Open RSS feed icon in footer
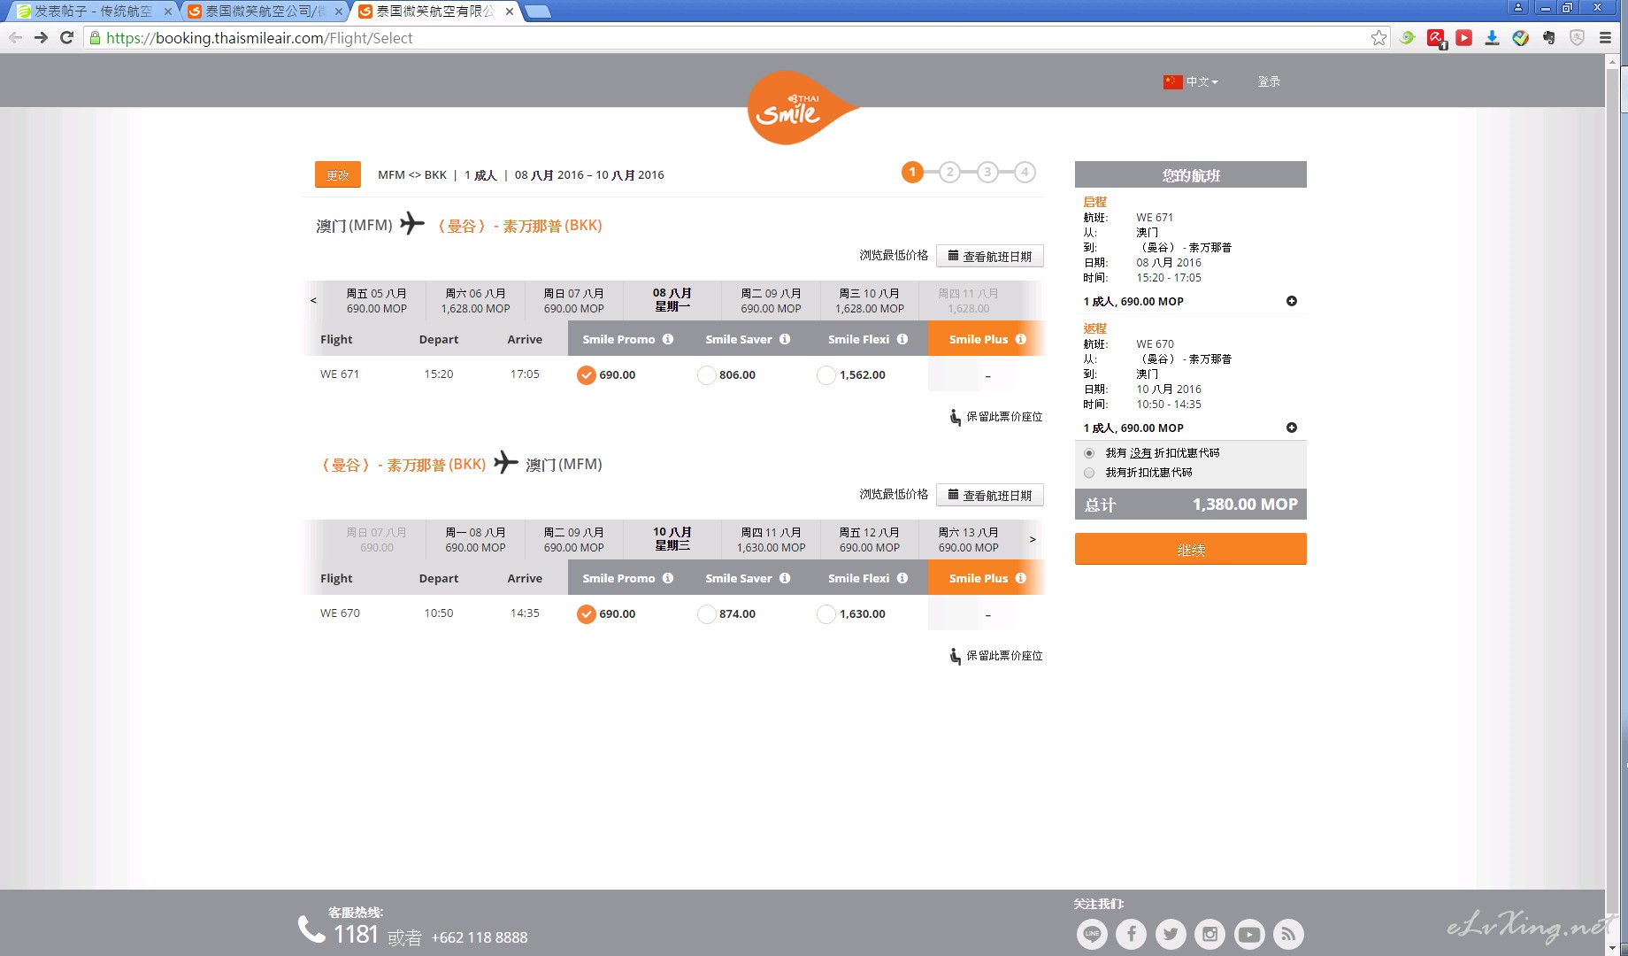 [1288, 934]
